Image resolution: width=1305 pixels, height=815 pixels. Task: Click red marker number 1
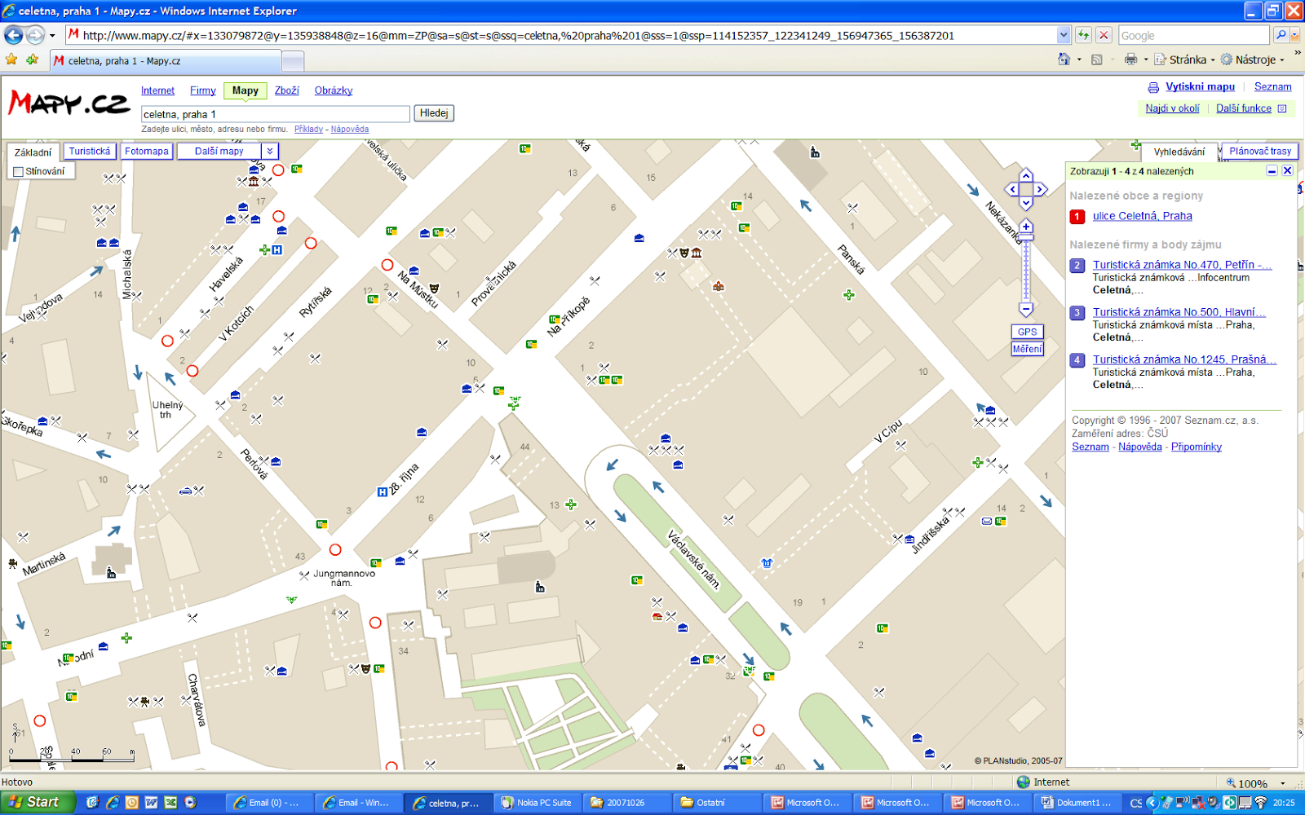pyautogui.click(x=1077, y=217)
